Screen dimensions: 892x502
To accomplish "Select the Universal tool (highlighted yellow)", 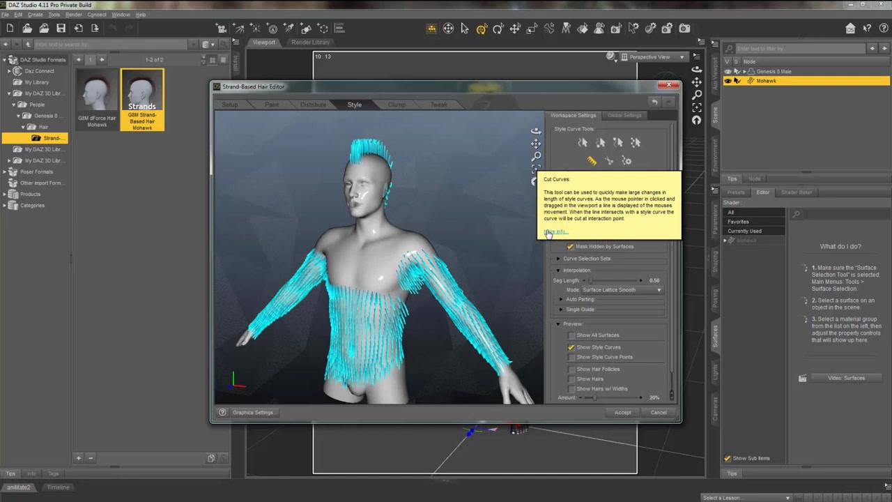I will 482,29.
